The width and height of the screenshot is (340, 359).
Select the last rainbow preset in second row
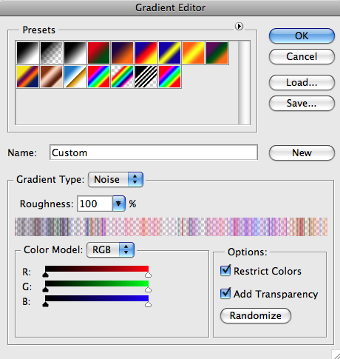coord(169,77)
